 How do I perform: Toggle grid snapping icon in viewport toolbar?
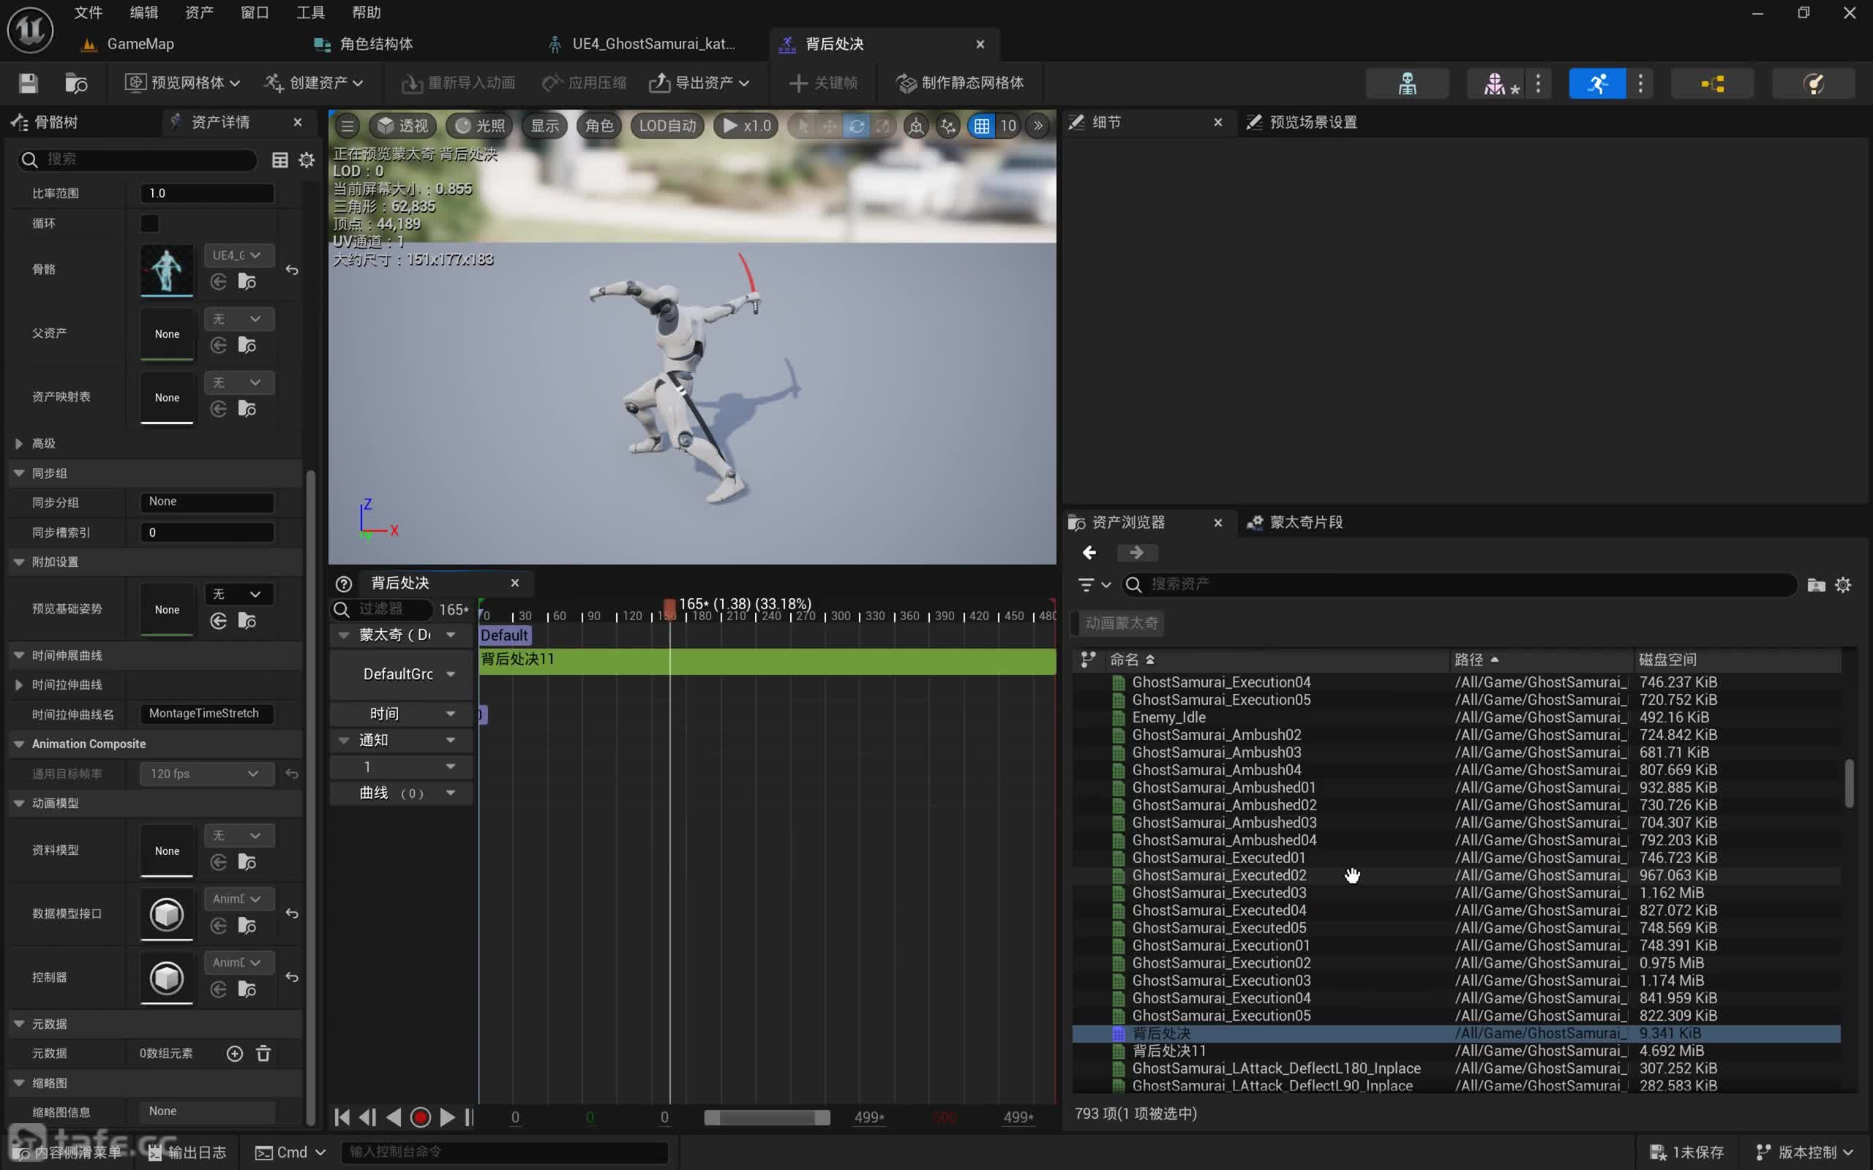(981, 125)
